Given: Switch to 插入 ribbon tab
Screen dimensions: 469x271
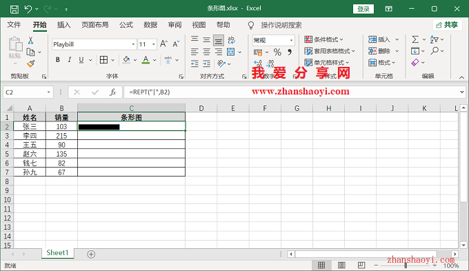Looking at the screenshot, I should point(63,25).
